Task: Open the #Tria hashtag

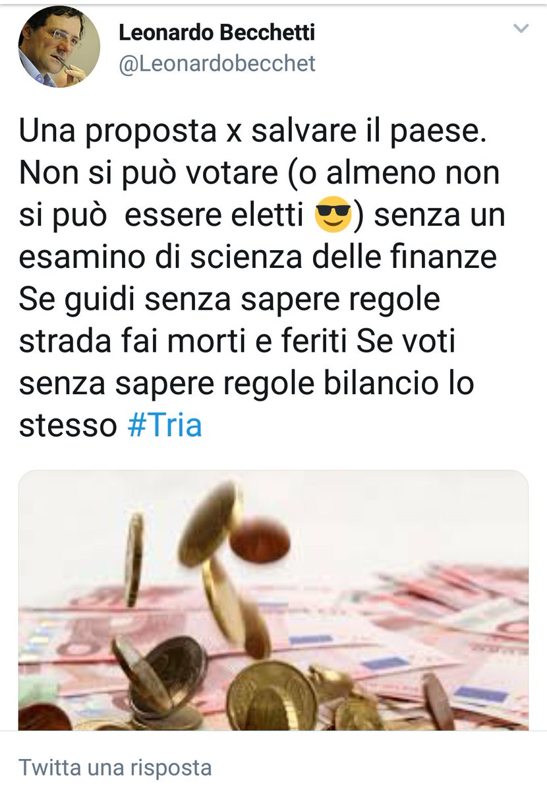Action: tap(163, 425)
